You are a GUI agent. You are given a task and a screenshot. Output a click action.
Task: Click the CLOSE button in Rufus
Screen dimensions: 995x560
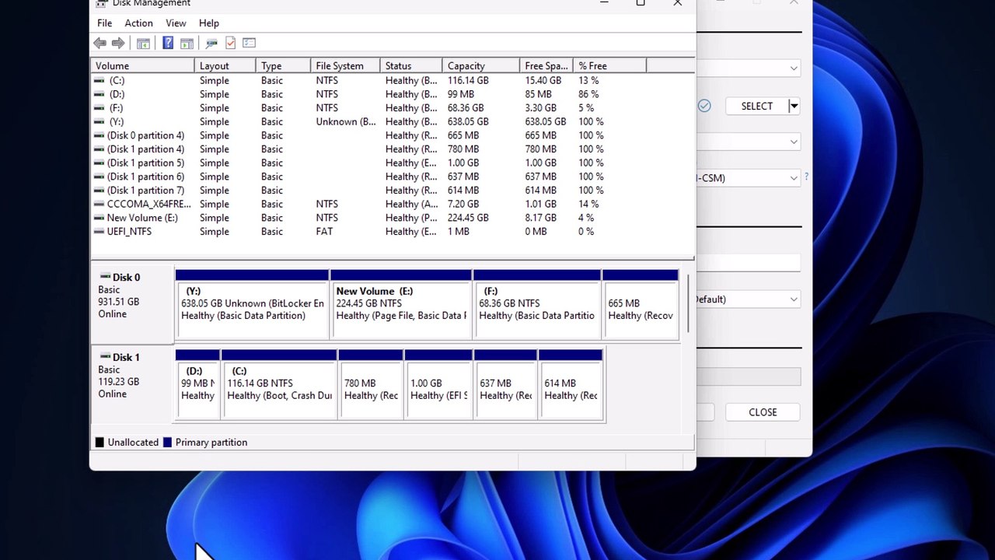[x=763, y=412]
